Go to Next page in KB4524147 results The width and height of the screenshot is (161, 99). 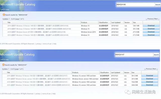(154, 69)
